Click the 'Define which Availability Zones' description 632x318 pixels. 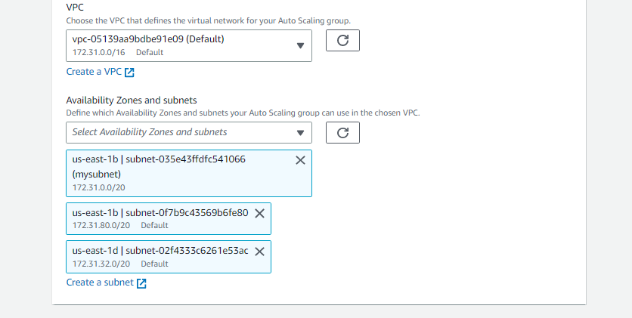coord(243,113)
